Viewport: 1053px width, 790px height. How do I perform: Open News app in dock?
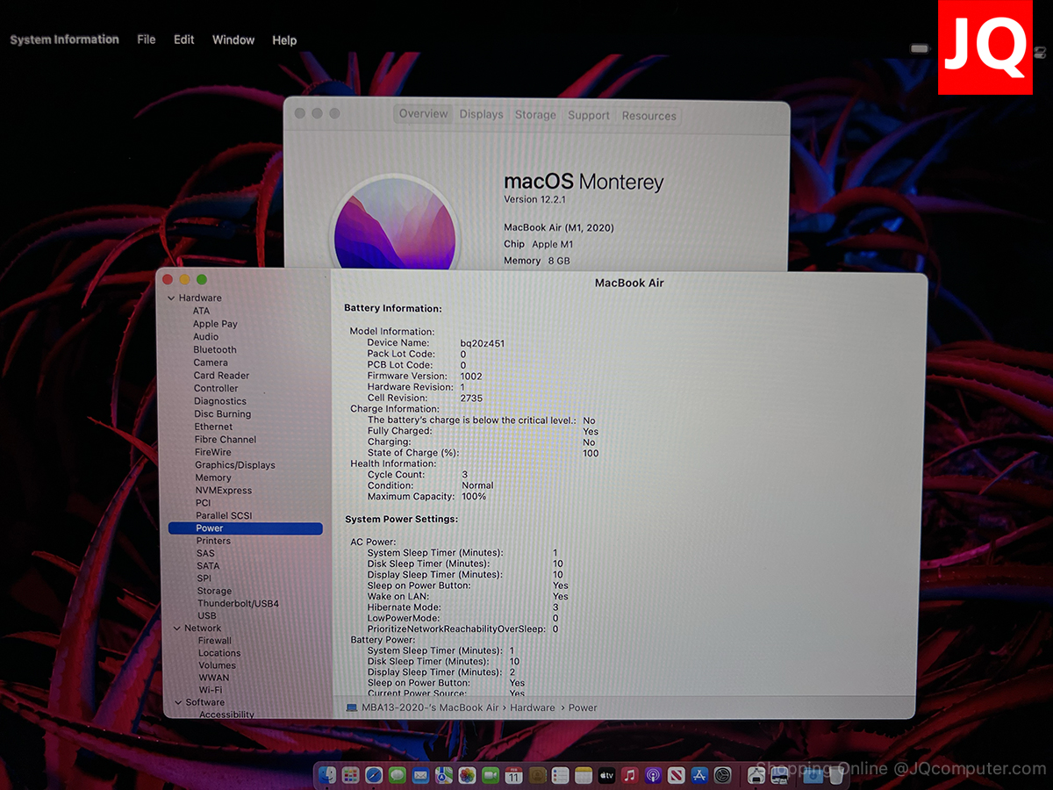click(x=677, y=775)
